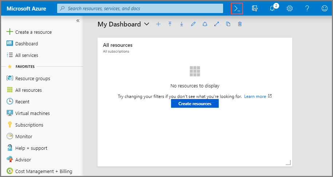The image size is (333, 177).
Task: Click the Recent clock icon
Action: click(10, 102)
